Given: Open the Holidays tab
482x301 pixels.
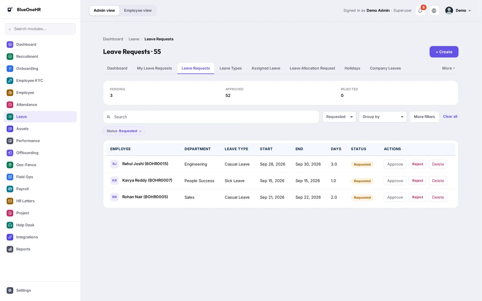Looking at the screenshot, I should tap(352, 68).
